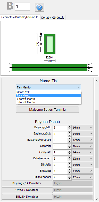
Task: Decrease the Orta/üst bar count with down arrow
Action: pyautogui.click(x=69, y=154)
